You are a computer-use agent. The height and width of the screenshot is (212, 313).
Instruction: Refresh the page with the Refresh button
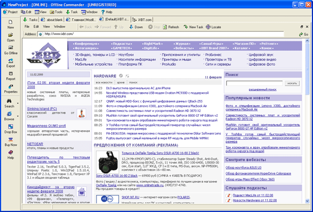(171, 27)
